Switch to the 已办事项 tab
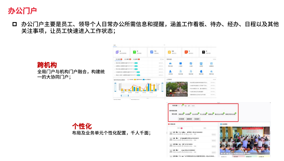Viewport: 284px width, 161px height. (x=127, y=59)
